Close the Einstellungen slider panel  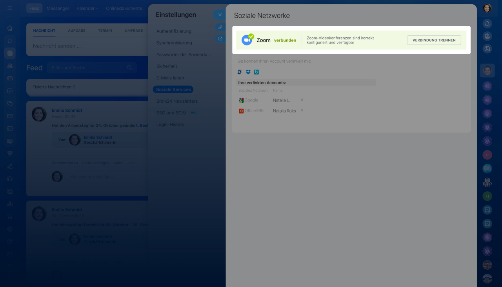click(220, 15)
